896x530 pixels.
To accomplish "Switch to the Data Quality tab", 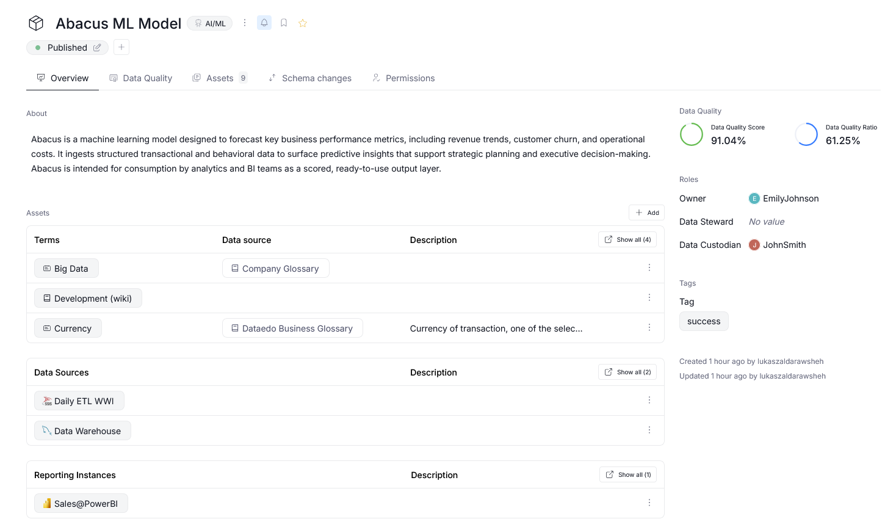I will [140, 78].
